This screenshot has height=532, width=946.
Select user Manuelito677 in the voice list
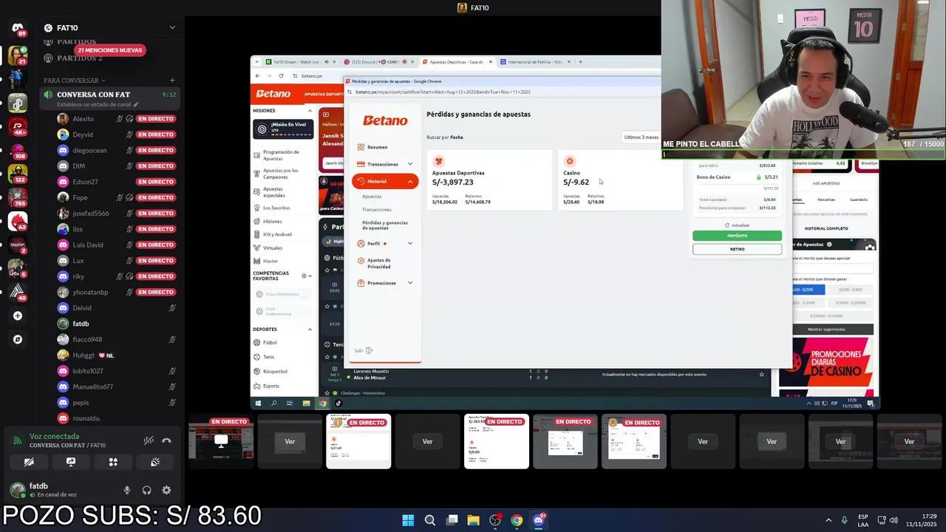[x=92, y=386]
